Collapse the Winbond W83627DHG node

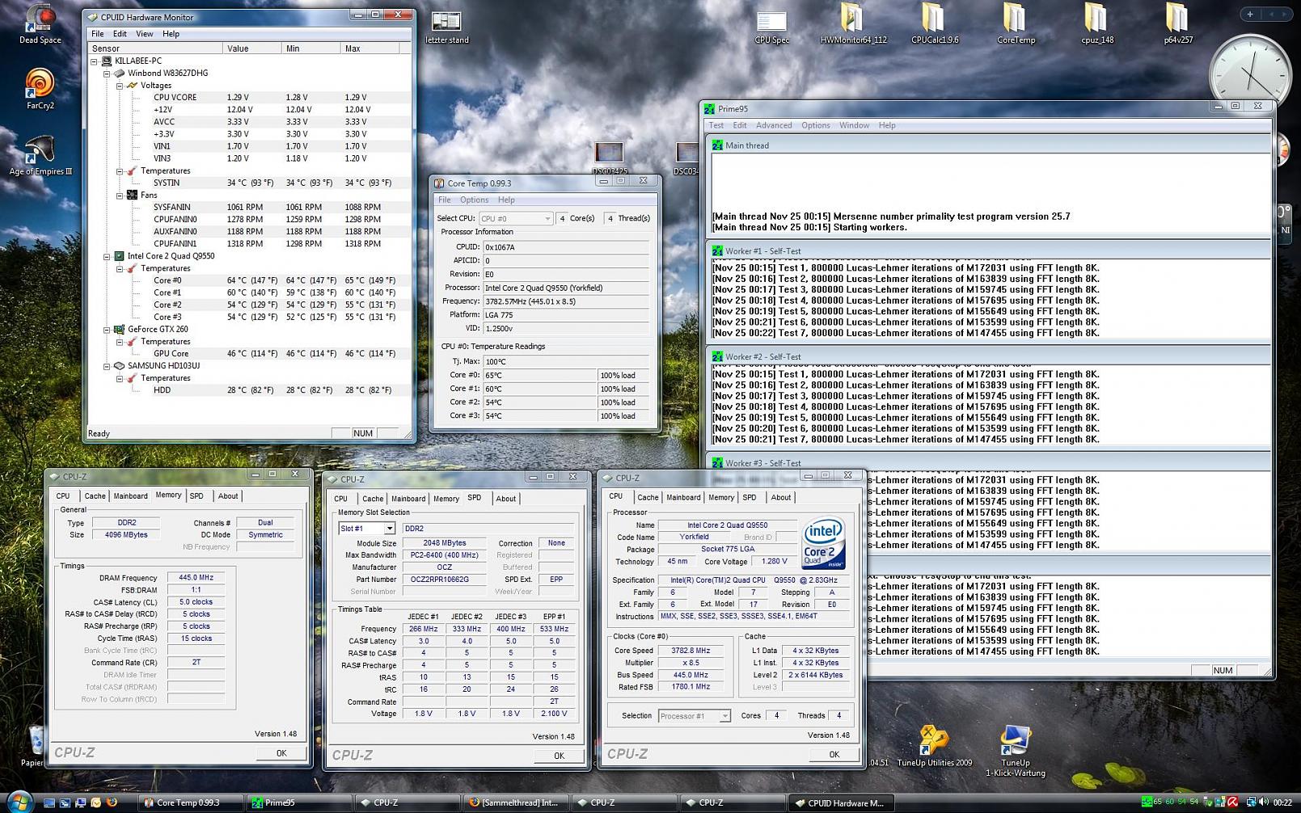[107, 73]
